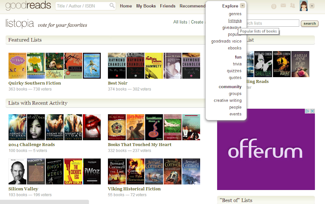Open the friend requests icon
The image size is (325, 204).
(x=292, y=5)
